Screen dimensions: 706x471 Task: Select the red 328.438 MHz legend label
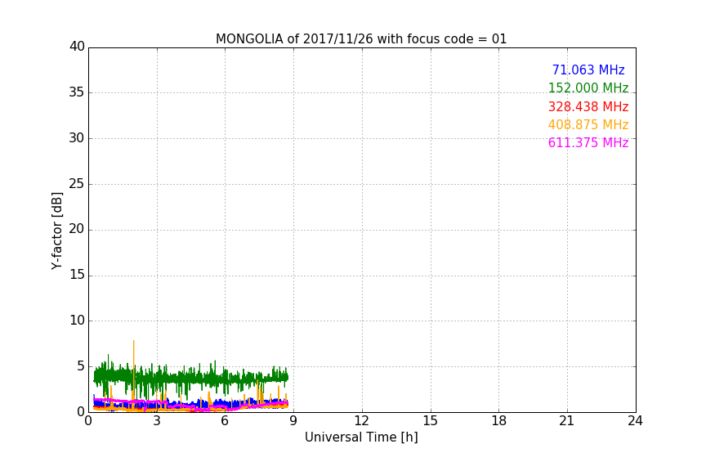click(x=588, y=106)
